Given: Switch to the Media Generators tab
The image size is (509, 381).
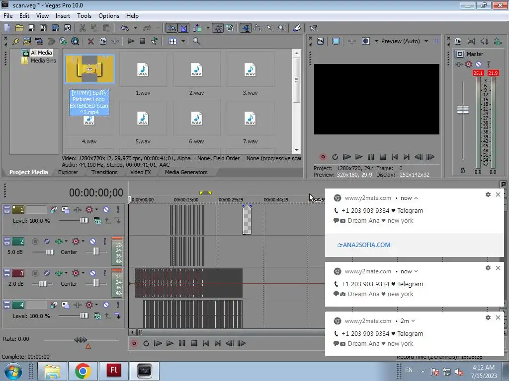Looking at the screenshot, I should coord(186,172).
